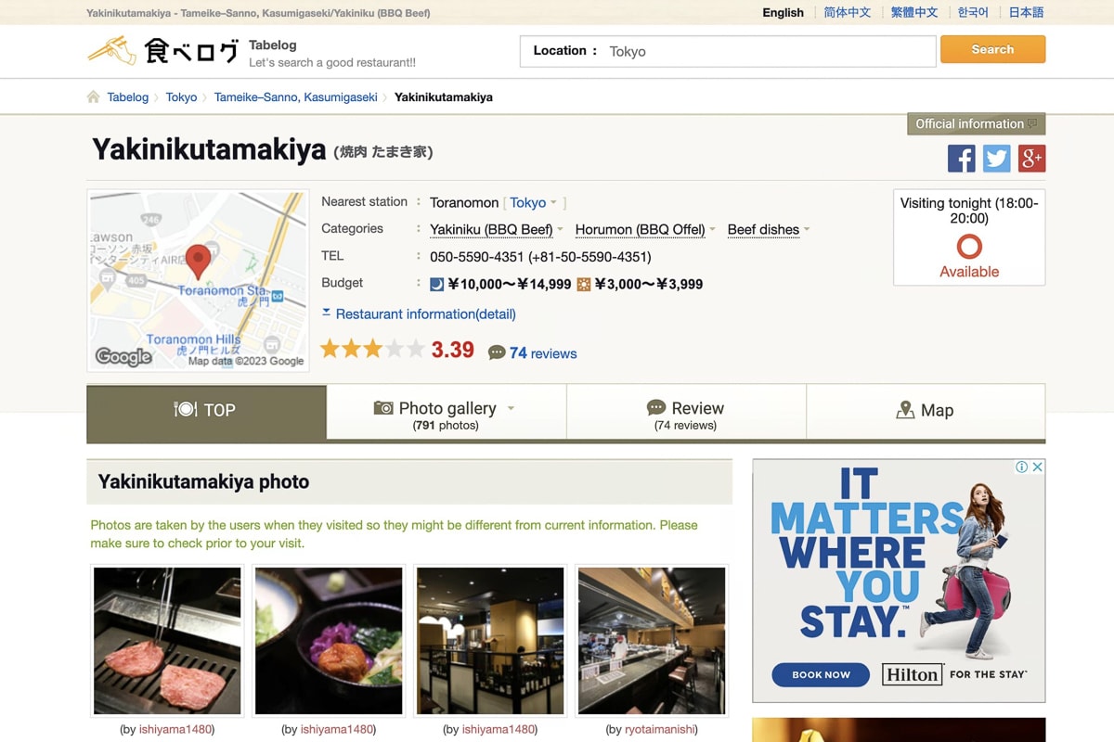
Task: Open the grilled beef photo thumbnail
Action: 167,641
